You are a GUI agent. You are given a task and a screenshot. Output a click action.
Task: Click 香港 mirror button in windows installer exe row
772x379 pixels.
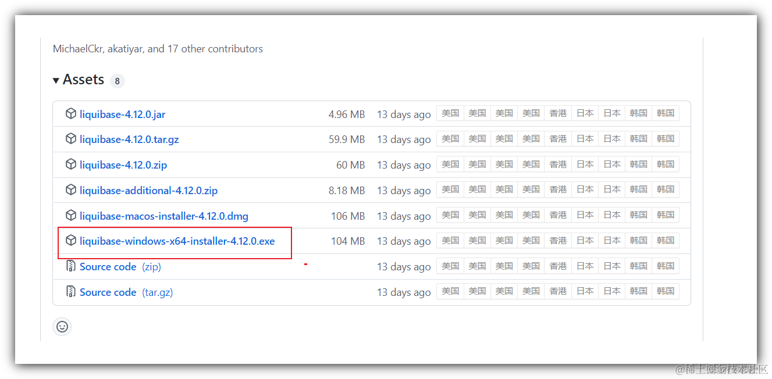[x=558, y=241]
